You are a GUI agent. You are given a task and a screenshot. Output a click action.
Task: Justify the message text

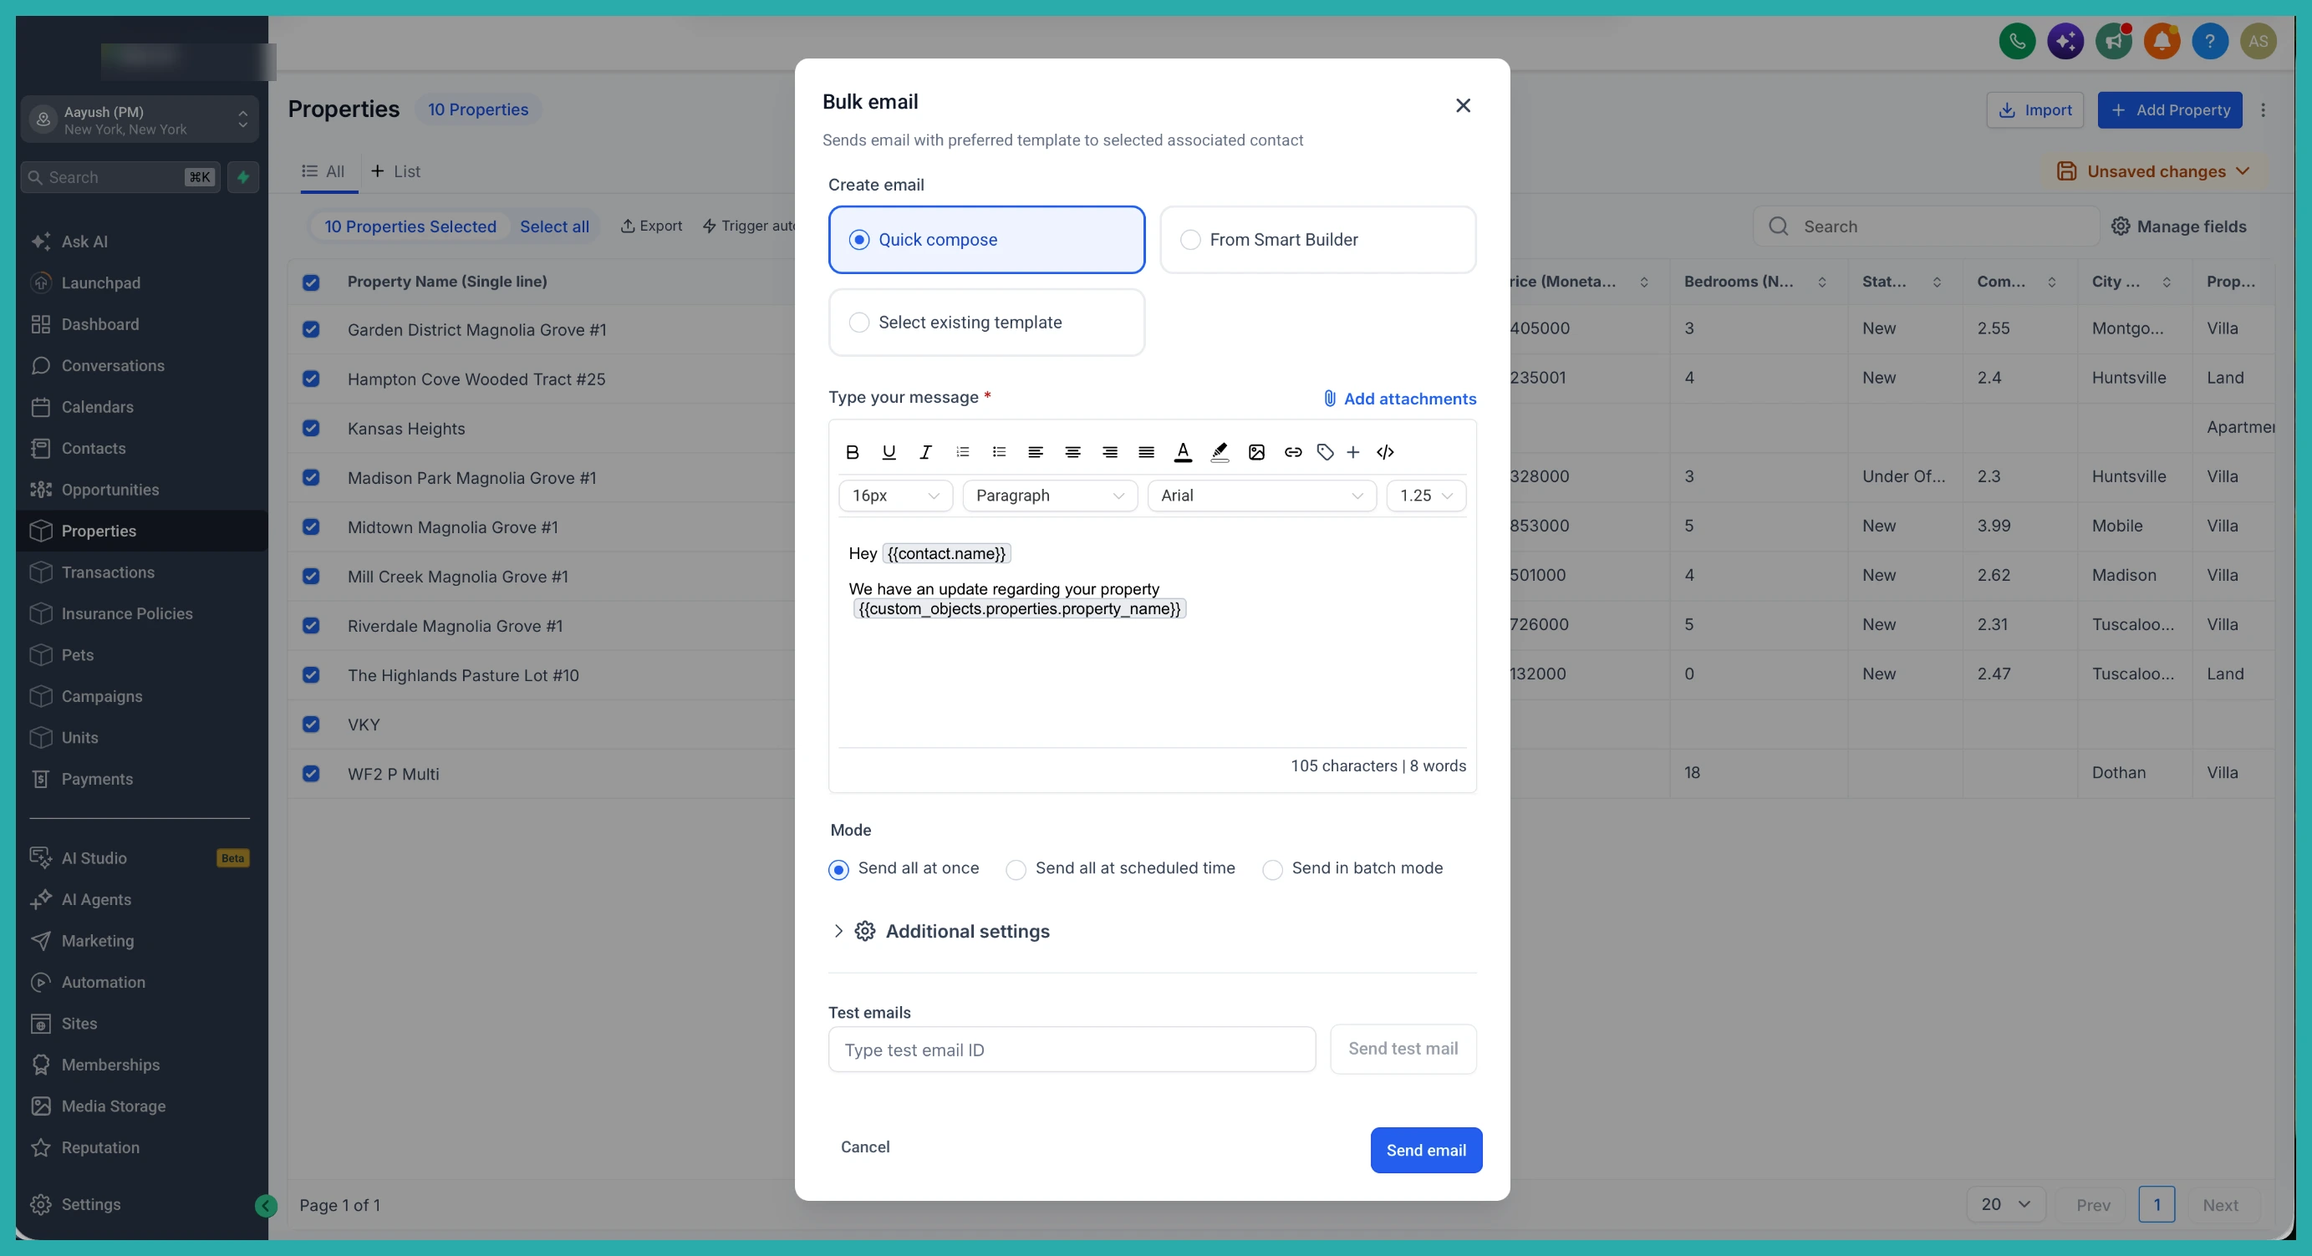click(1146, 452)
